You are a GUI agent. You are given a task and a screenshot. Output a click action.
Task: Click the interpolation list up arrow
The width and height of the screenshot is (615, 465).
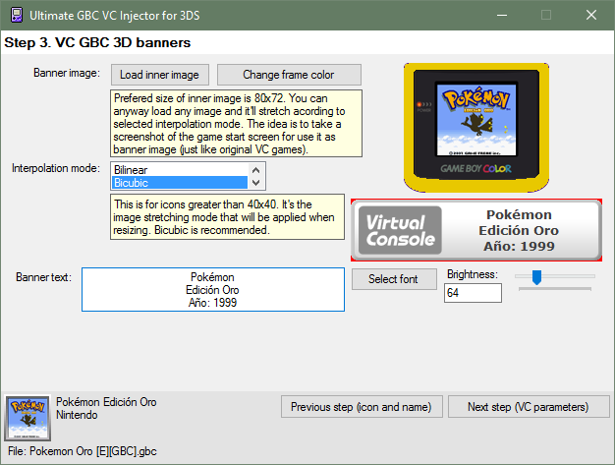click(x=255, y=170)
